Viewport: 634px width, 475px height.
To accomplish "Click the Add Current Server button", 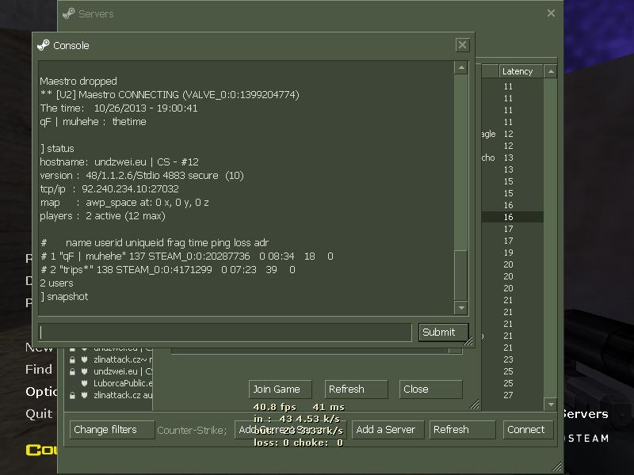I will (x=290, y=430).
